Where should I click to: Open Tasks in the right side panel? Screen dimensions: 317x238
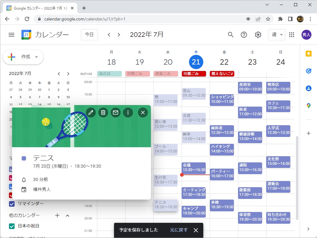point(308,71)
